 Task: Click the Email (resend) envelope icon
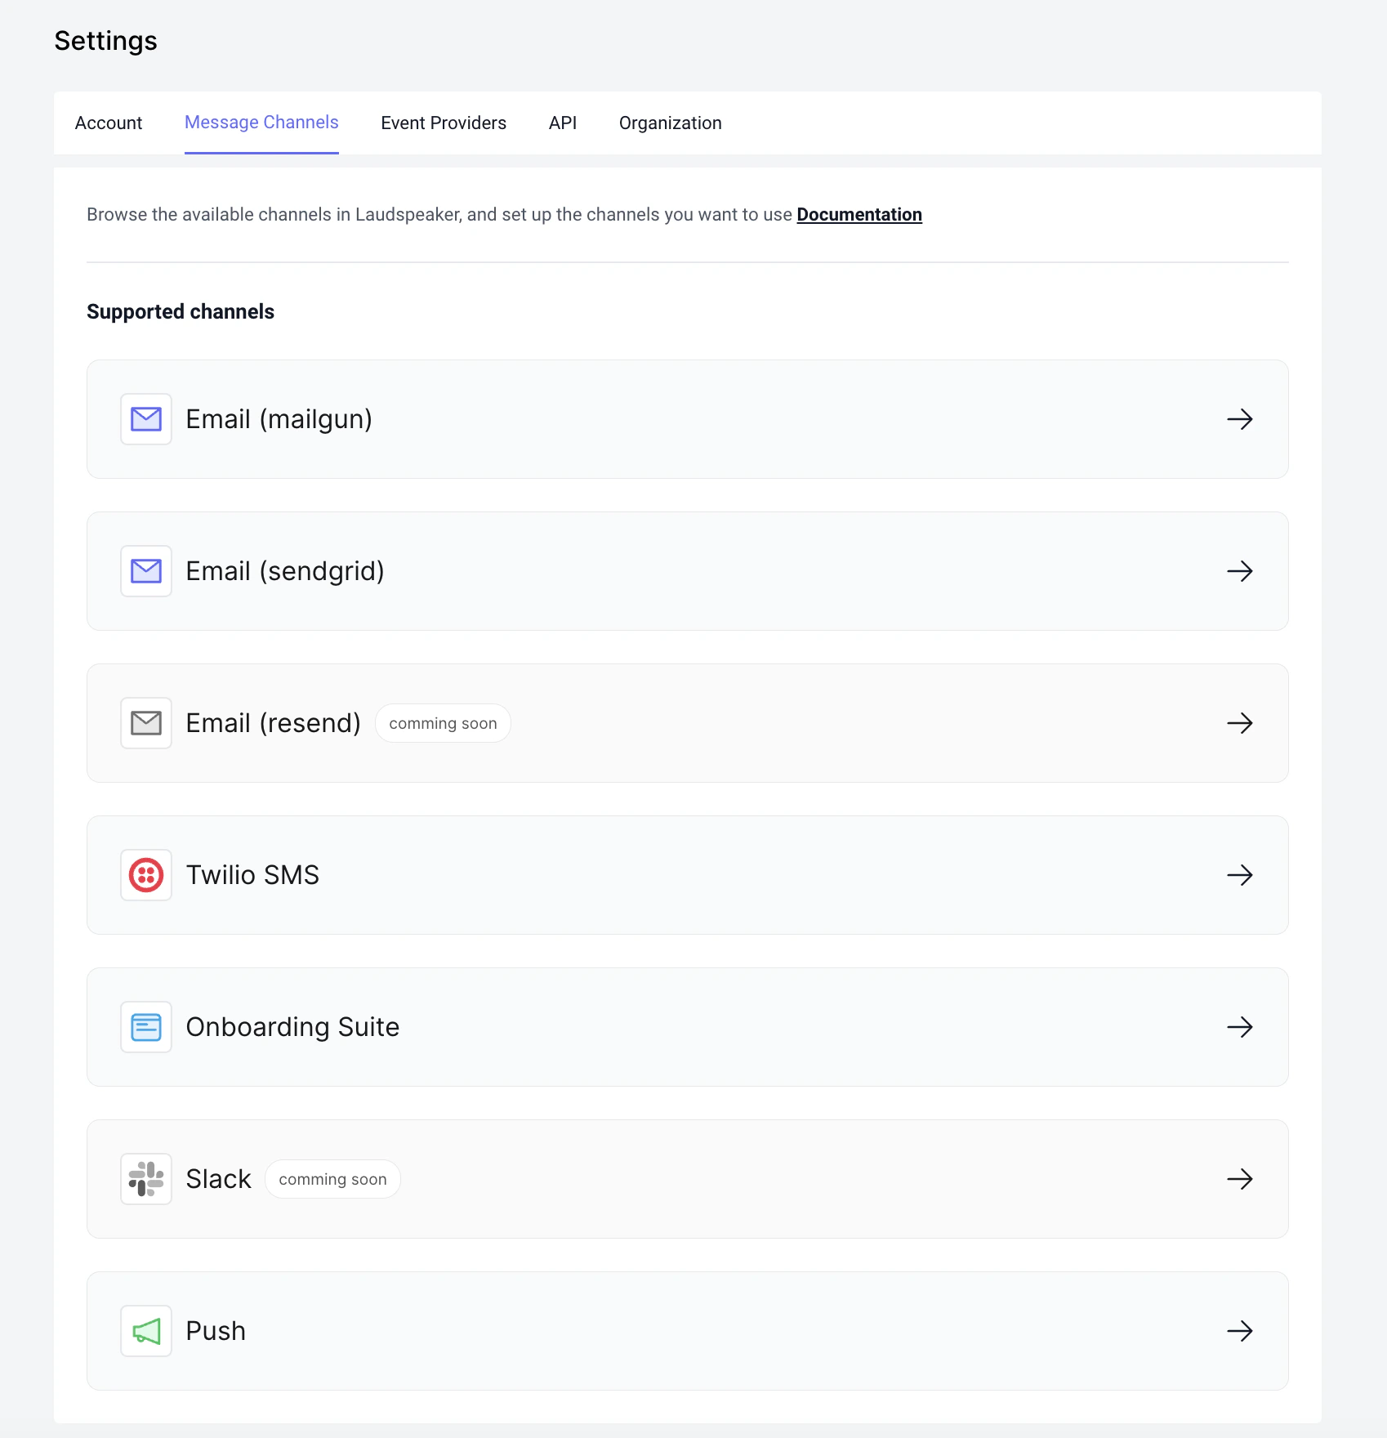[145, 722]
